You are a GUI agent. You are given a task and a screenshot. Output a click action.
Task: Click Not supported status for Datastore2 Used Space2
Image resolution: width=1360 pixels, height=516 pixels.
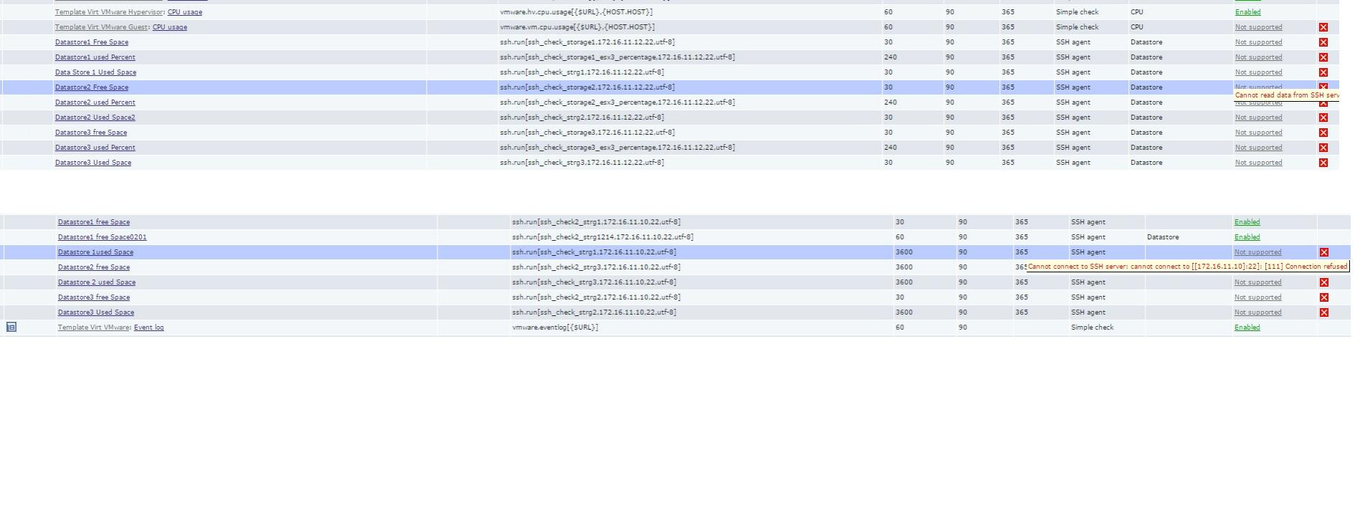(x=1258, y=118)
